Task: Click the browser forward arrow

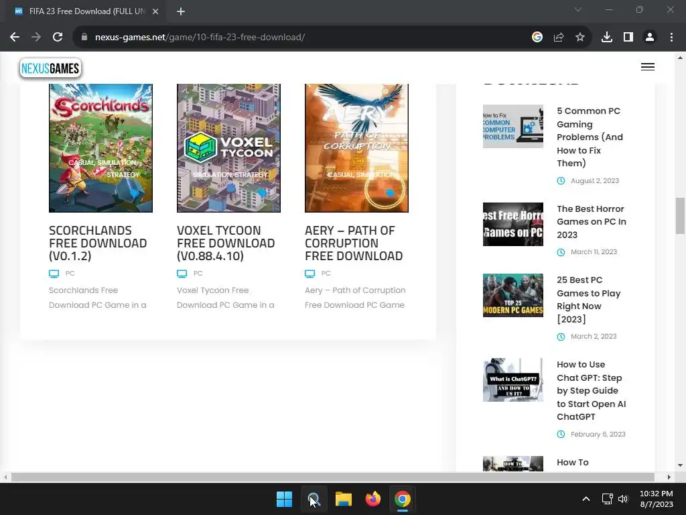Action: click(36, 38)
